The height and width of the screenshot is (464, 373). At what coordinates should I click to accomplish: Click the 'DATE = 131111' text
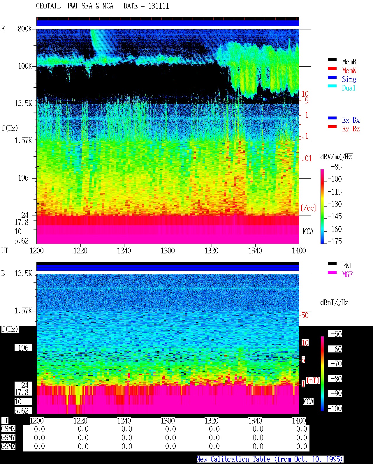(146, 6)
